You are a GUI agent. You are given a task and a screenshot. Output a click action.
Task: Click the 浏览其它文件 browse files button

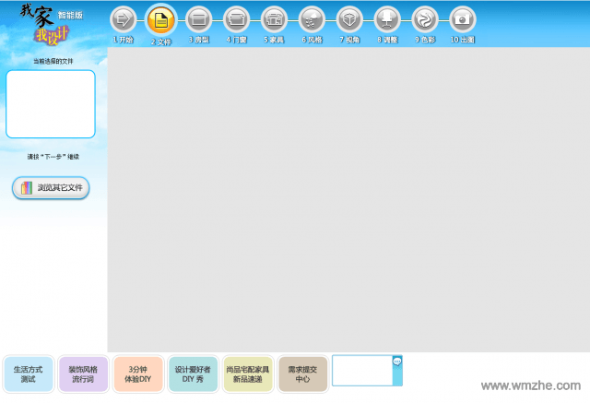(x=51, y=188)
